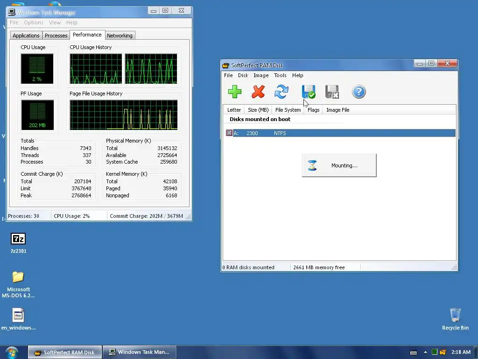This screenshot has height=359, width=478.
Task: Sort by the Image File column header
Action: [338, 110]
